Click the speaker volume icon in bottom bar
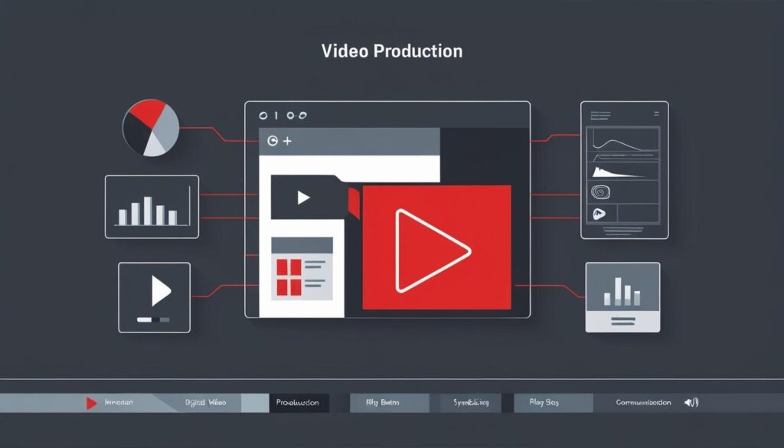784x448 pixels. (x=691, y=403)
